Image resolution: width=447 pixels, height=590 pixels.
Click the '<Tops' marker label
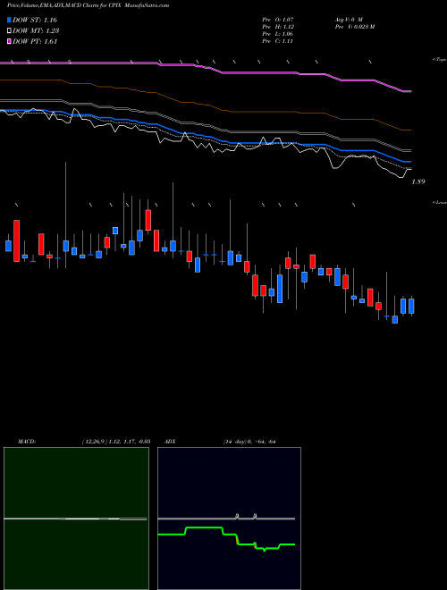[440, 60]
